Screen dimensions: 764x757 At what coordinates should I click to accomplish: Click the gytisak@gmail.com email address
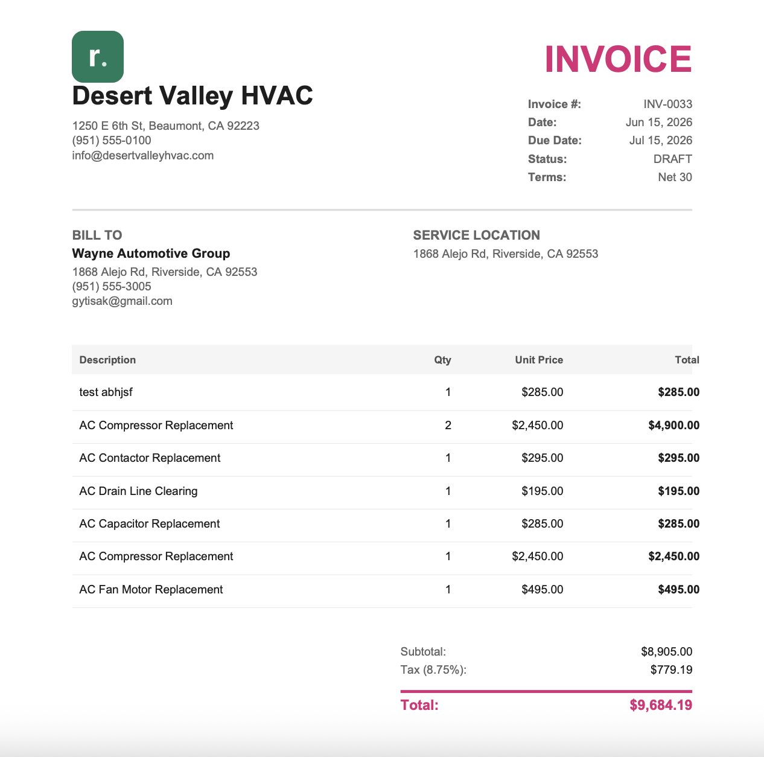[123, 301]
